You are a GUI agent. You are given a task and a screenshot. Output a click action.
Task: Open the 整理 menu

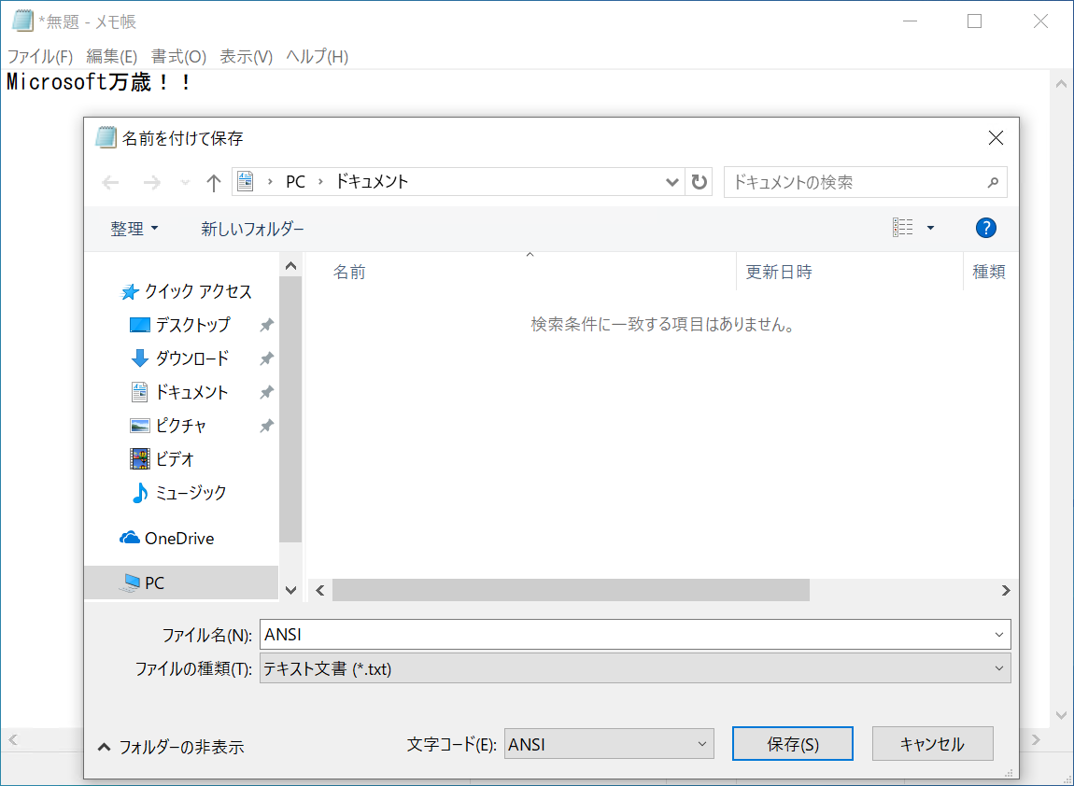click(134, 228)
